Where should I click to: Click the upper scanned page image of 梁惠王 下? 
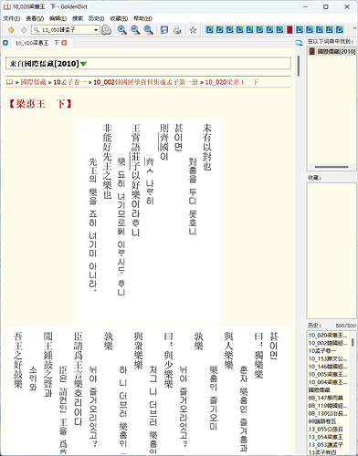pos(148,222)
